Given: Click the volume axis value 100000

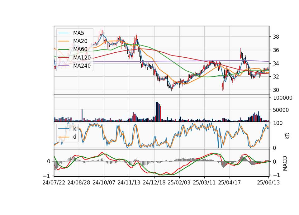Looking at the screenshot, I should 283,98.
